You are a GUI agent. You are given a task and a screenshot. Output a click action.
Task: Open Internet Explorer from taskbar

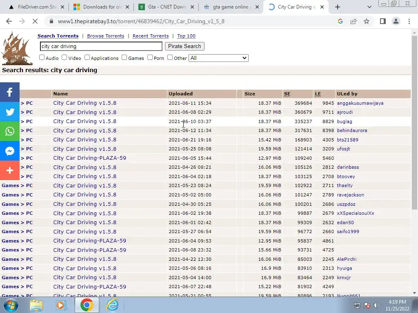(x=113, y=305)
